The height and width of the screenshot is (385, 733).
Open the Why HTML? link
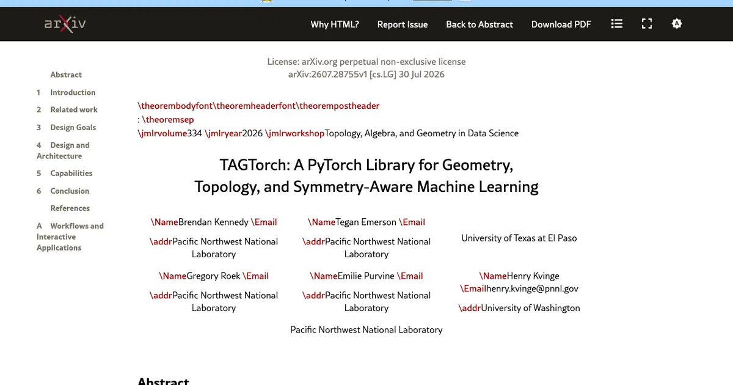point(335,24)
